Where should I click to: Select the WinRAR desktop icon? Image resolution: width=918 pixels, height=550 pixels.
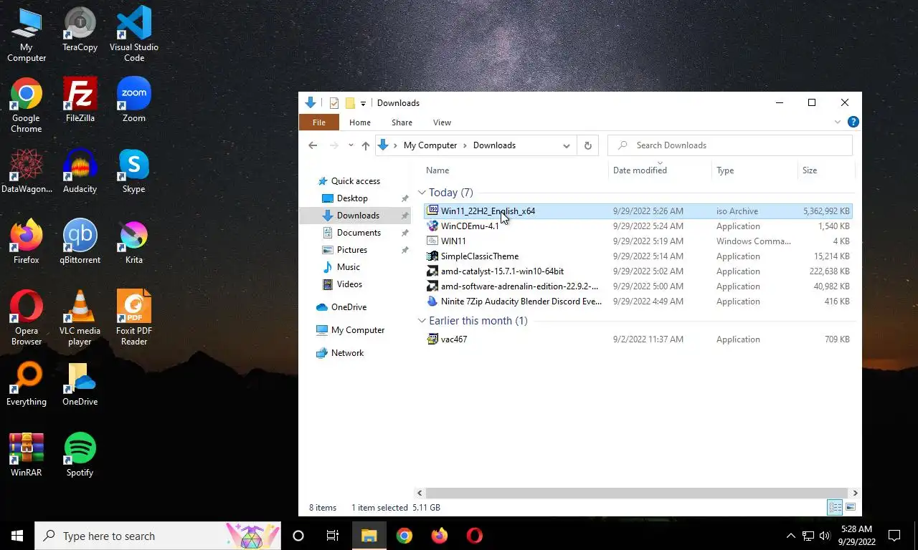point(27,455)
